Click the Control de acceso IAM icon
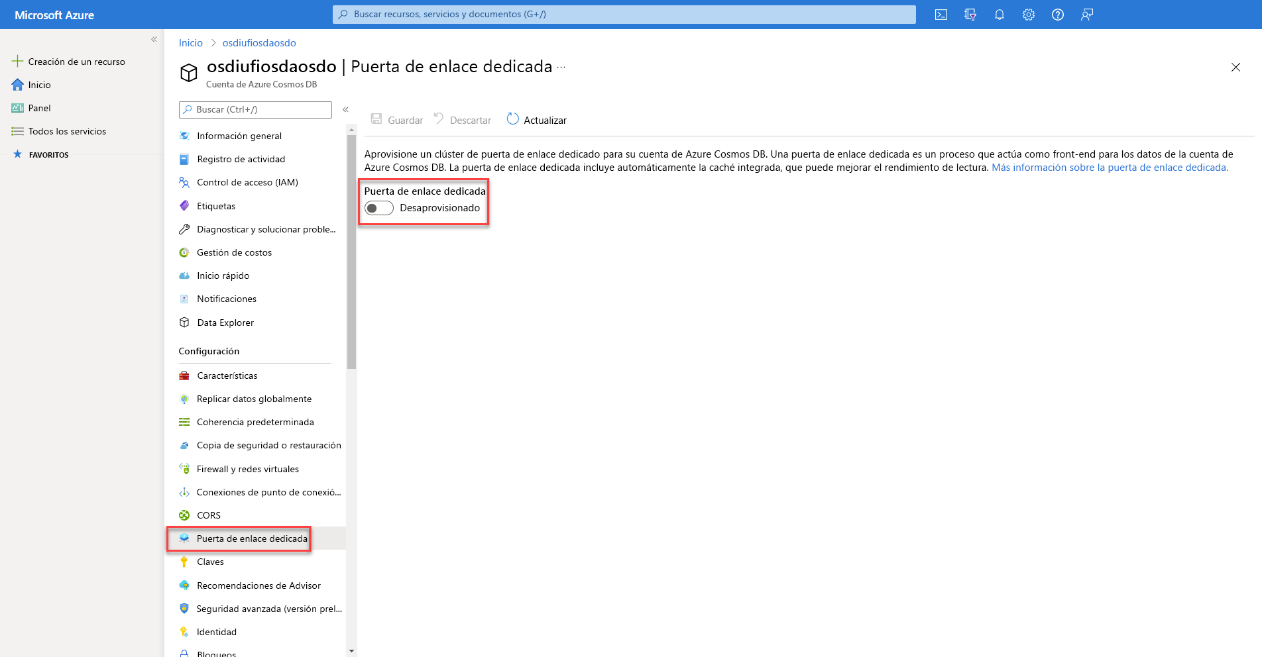 [x=184, y=182]
